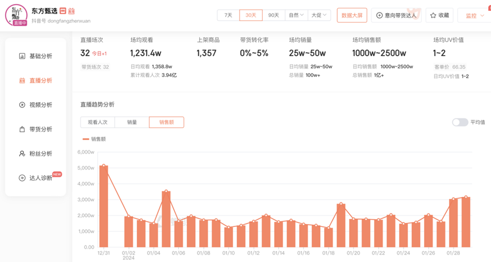This screenshot has height=262, width=491.
Task: Expand the 监控 dropdown
Action: tap(474, 15)
